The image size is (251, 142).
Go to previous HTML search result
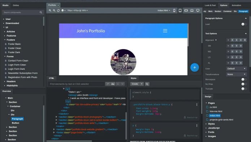pyautogui.click(x=118, y=84)
